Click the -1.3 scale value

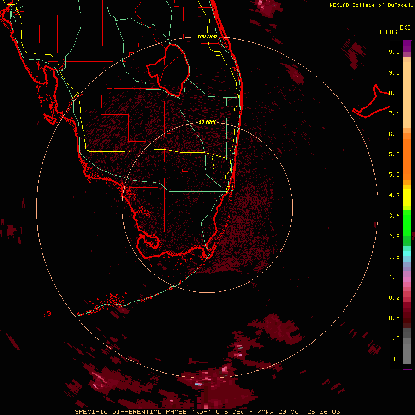tap(392, 338)
